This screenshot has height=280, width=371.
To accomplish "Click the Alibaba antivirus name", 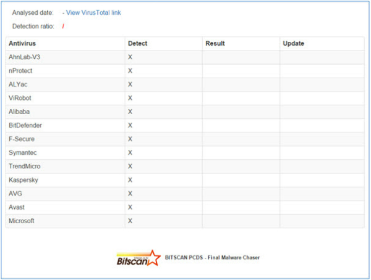I will [x=19, y=112].
